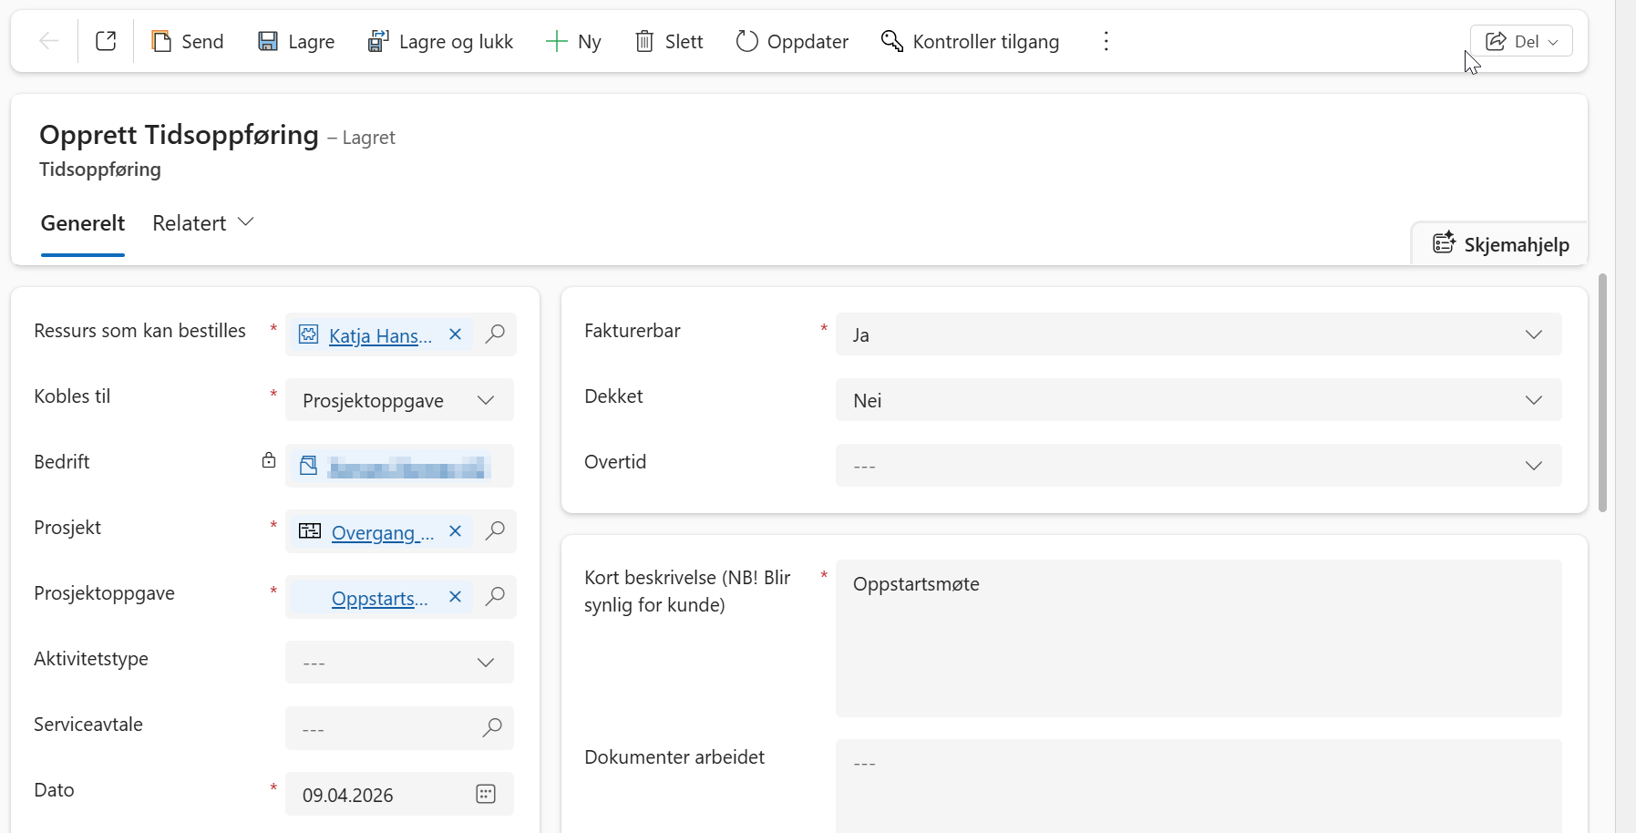Viewport: 1636px width, 833px height.
Task: Open calendar picker for Dato field
Action: 486,794
